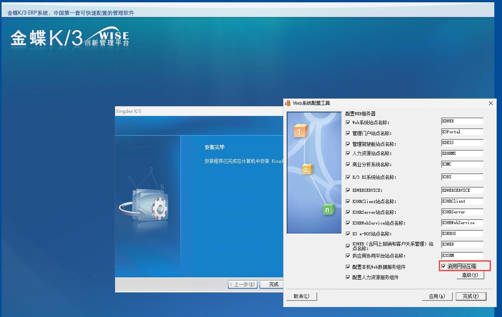502x317 pixels.
Task: Toggle the 供应商协同平台站点名称 checkbox
Action: click(x=348, y=256)
